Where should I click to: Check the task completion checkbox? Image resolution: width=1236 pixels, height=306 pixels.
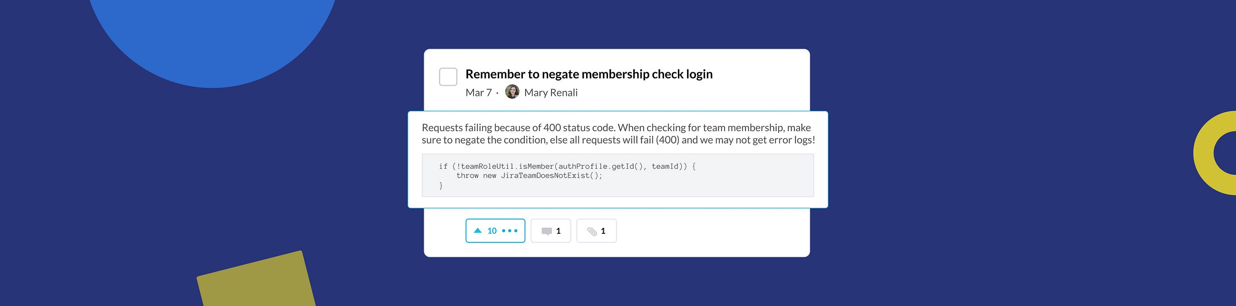click(448, 77)
